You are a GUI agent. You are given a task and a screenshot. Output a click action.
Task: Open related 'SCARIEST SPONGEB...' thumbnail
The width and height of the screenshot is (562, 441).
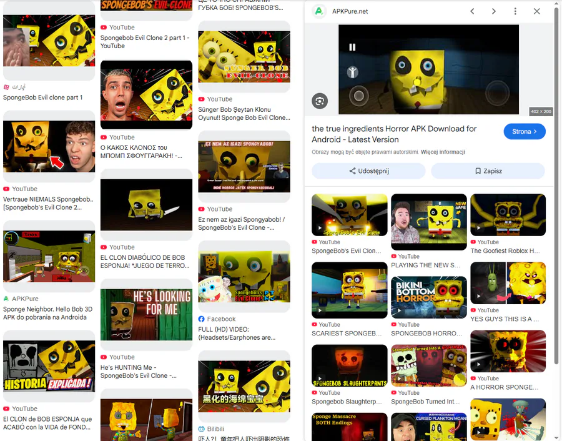[x=350, y=290]
